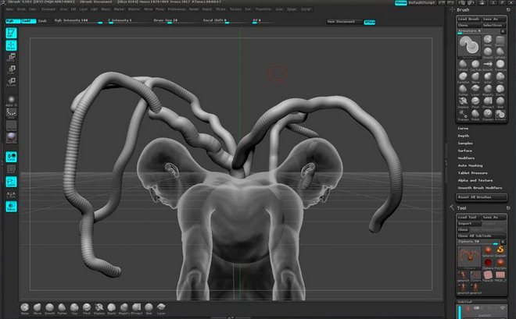Image resolution: width=516 pixels, height=319 pixels.
Task: Toggle the Zadd sculpt mode
Action: coord(28,20)
